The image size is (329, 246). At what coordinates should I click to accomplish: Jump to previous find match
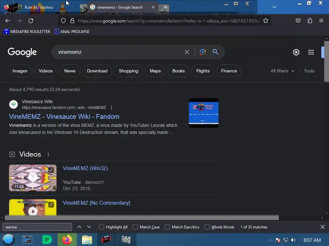pyautogui.click(x=79, y=227)
